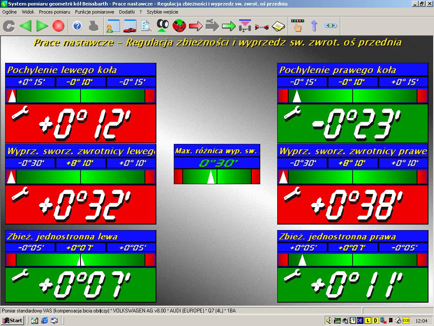Click the two tires wheel icon
The width and height of the screenshot is (434, 326).
click(162, 26)
